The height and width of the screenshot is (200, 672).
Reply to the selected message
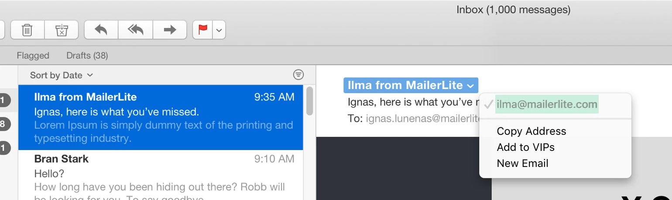pyautogui.click(x=101, y=30)
